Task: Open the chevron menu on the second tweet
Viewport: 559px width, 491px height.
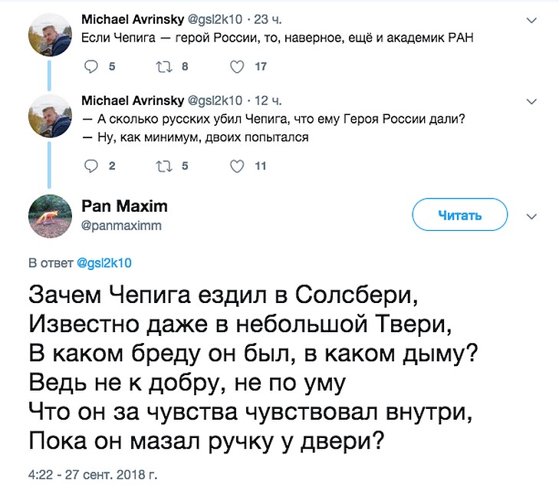Action: (x=531, y=102)
